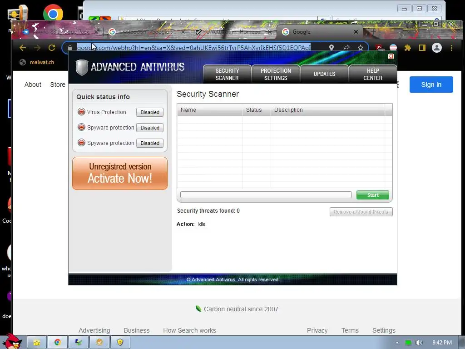The width and height of the screenshot is (465, 349).
Task: Click the yellow shield taskbar icon
Action: 120,343
